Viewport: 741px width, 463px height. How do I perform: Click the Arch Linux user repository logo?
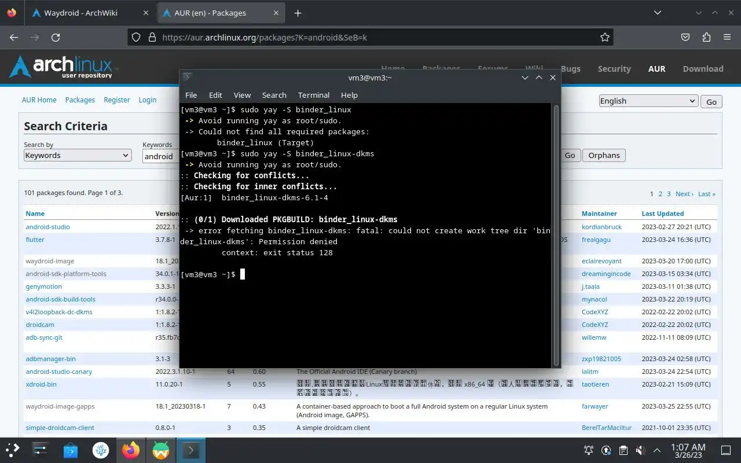pyautogui.click(x=64, y=67)
